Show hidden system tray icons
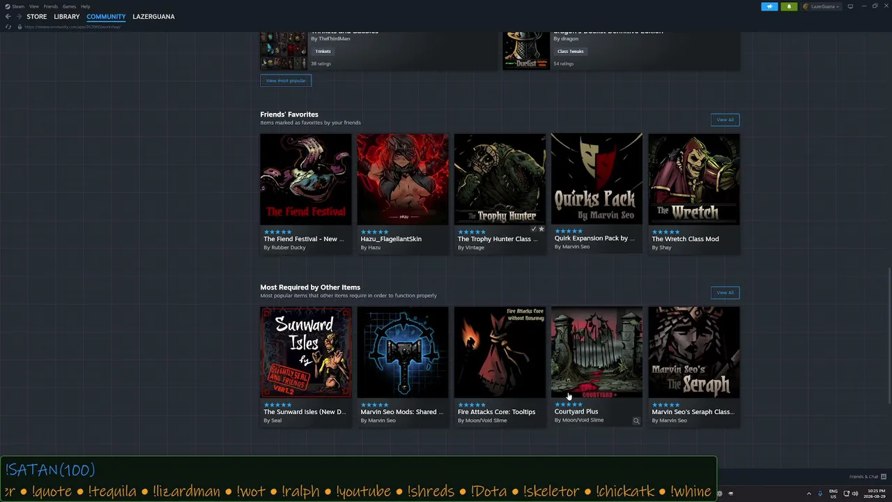892x502 pixels. coord(809,494)
